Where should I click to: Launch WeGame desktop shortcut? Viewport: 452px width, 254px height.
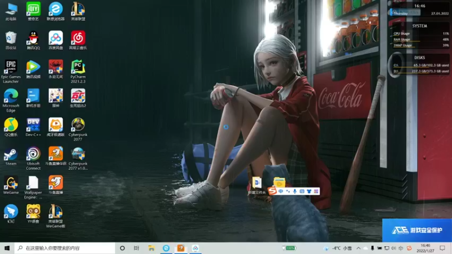click(x=11, y=185)
